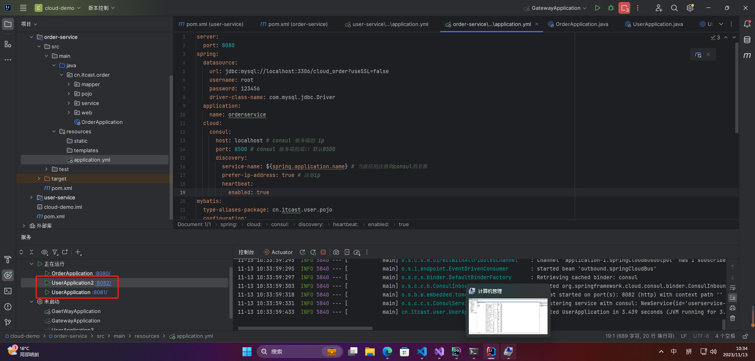Image resolution: width=755 pixels, height=361 pixels.
Task: Switch to the OrderApplication.java editor tab
Action: click(581, 24)
